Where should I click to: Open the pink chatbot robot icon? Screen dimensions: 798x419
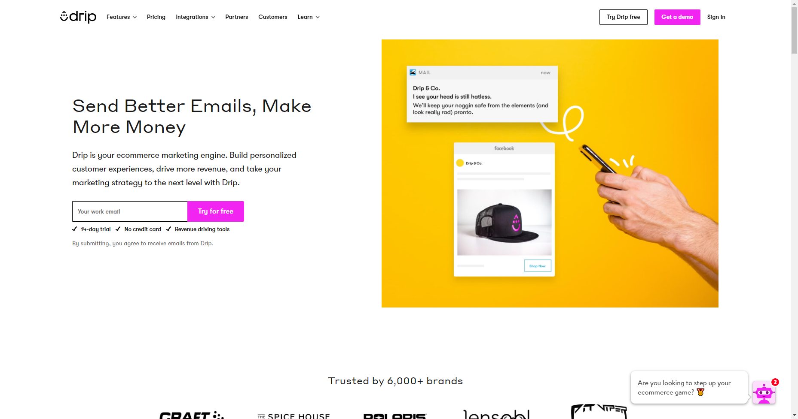tap(764, 392)
